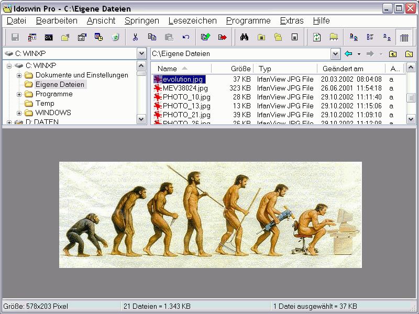Expand the Programme folder node

click(x=19, y=94)
